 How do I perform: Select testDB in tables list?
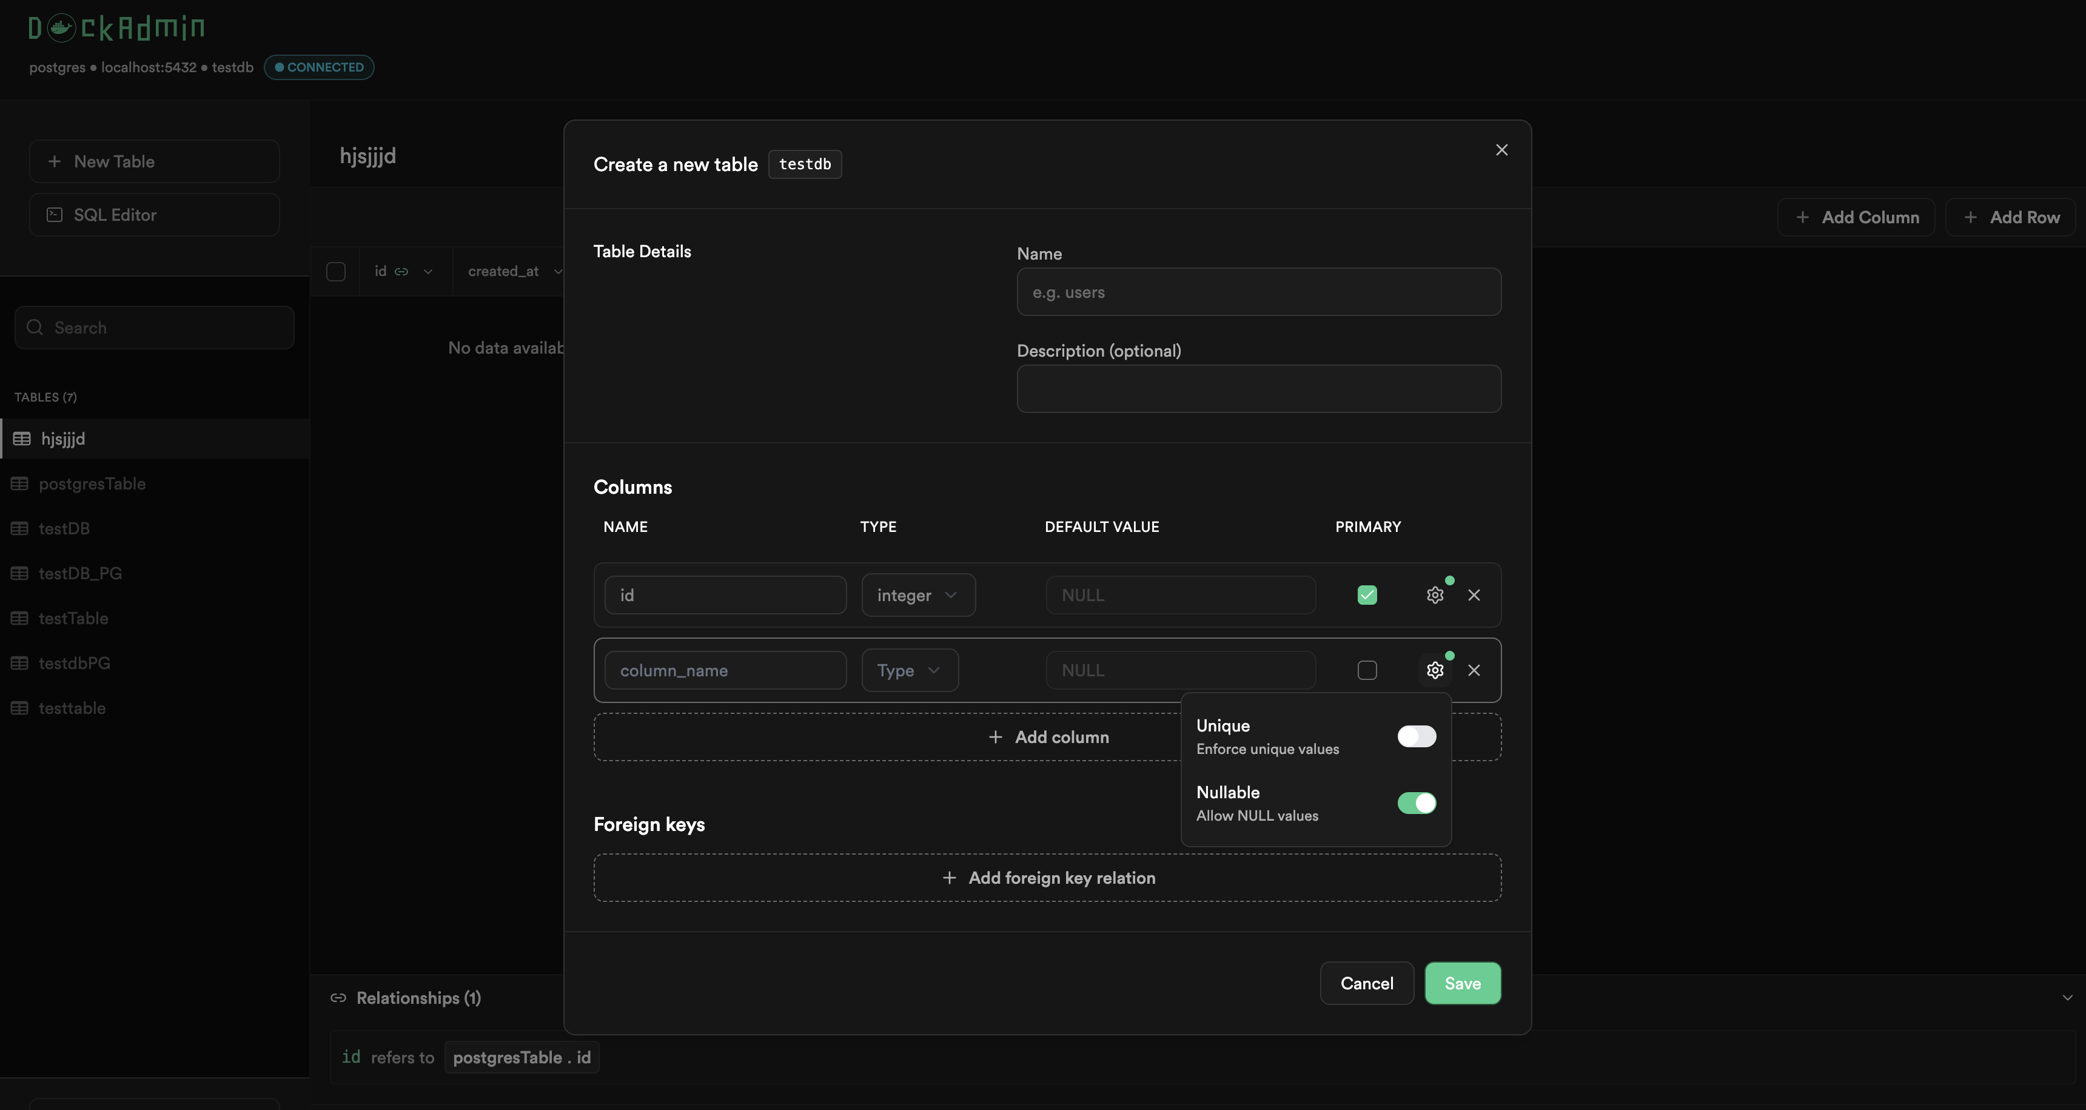point(155,528)
